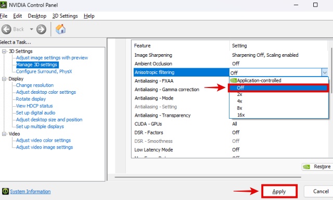
Task: Select Manage 3D settings task
Action: click(37, 65)
